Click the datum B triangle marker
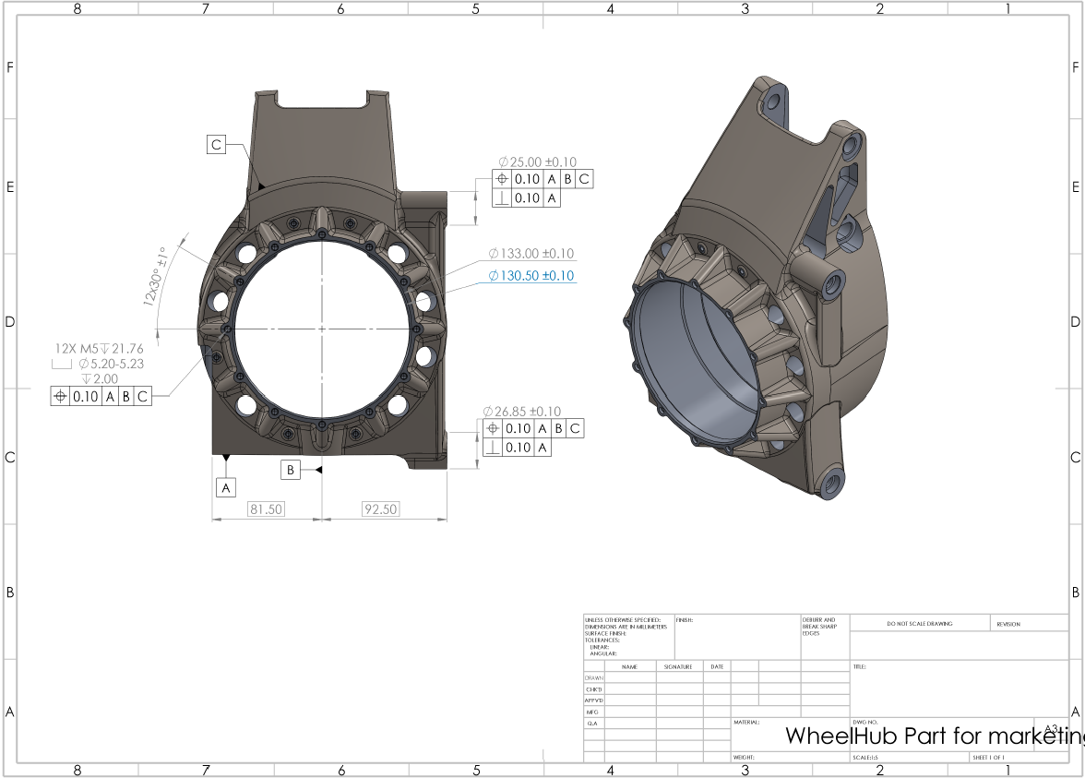The height and width of the screenshot is (778, 1085). (x=318, y=470)
